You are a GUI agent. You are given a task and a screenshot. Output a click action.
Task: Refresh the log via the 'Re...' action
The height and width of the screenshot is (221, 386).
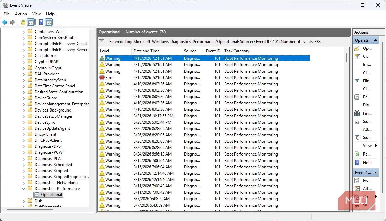pyautogui.click(x=357, y=154)
